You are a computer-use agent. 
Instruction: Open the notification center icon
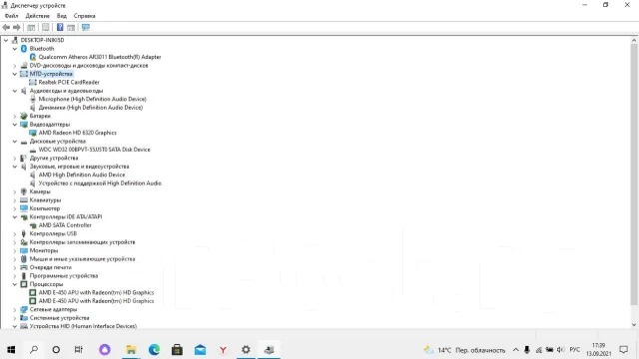click(x=623, y=350)
